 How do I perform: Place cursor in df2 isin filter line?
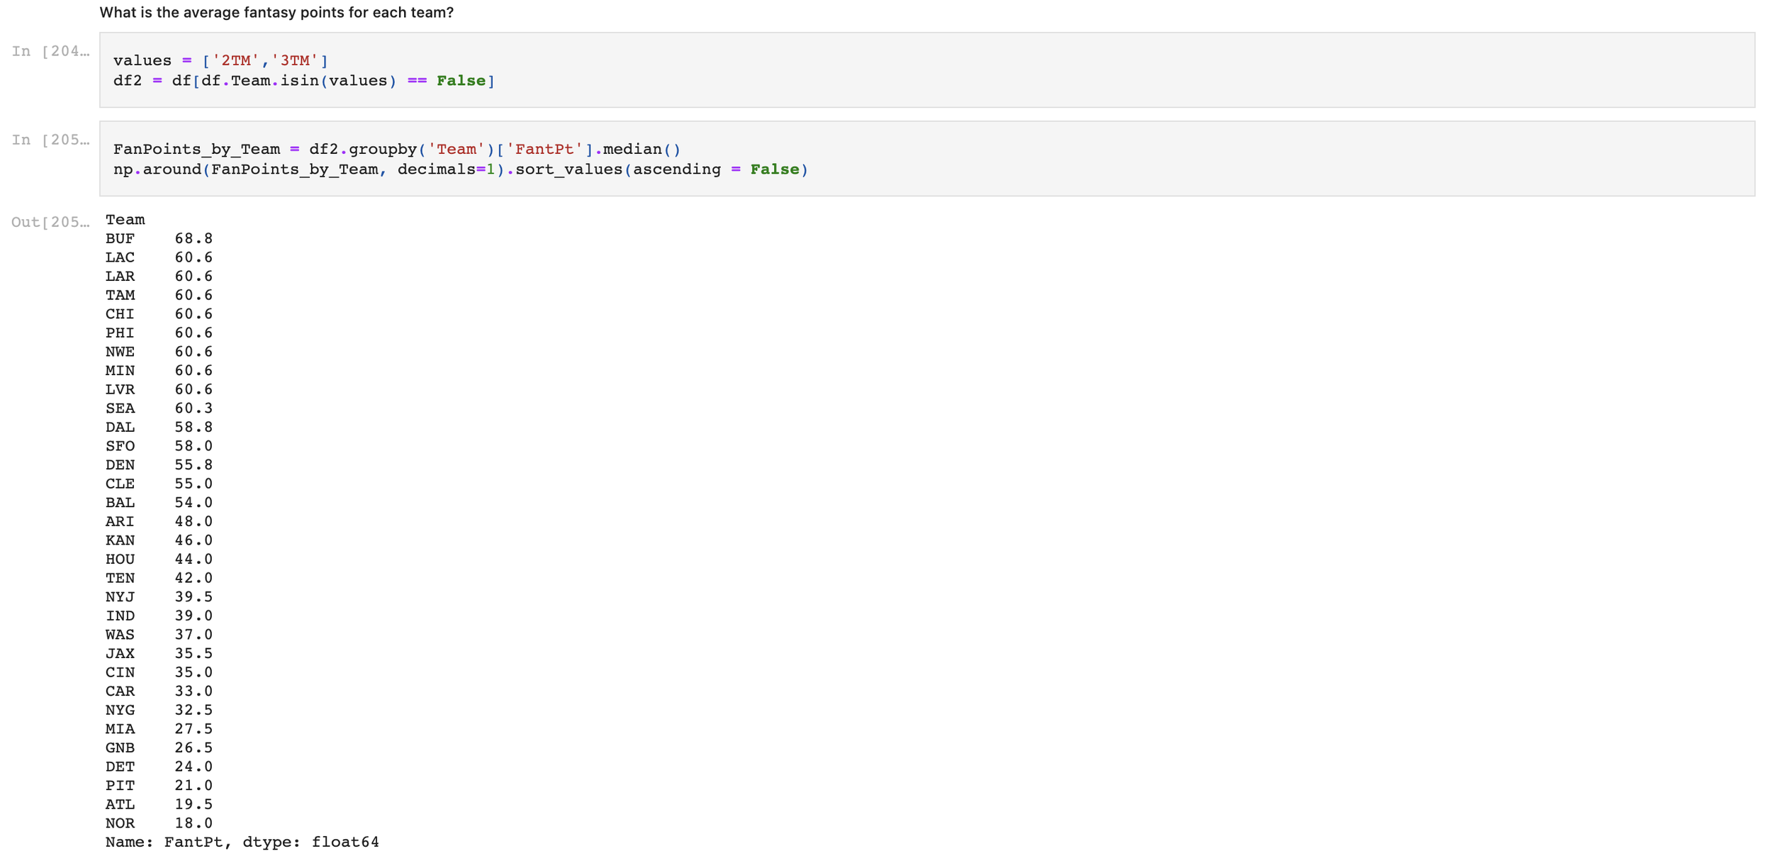303,81
